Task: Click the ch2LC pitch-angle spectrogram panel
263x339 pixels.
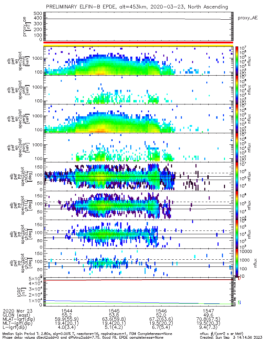Action: click(x=138, y=234)
